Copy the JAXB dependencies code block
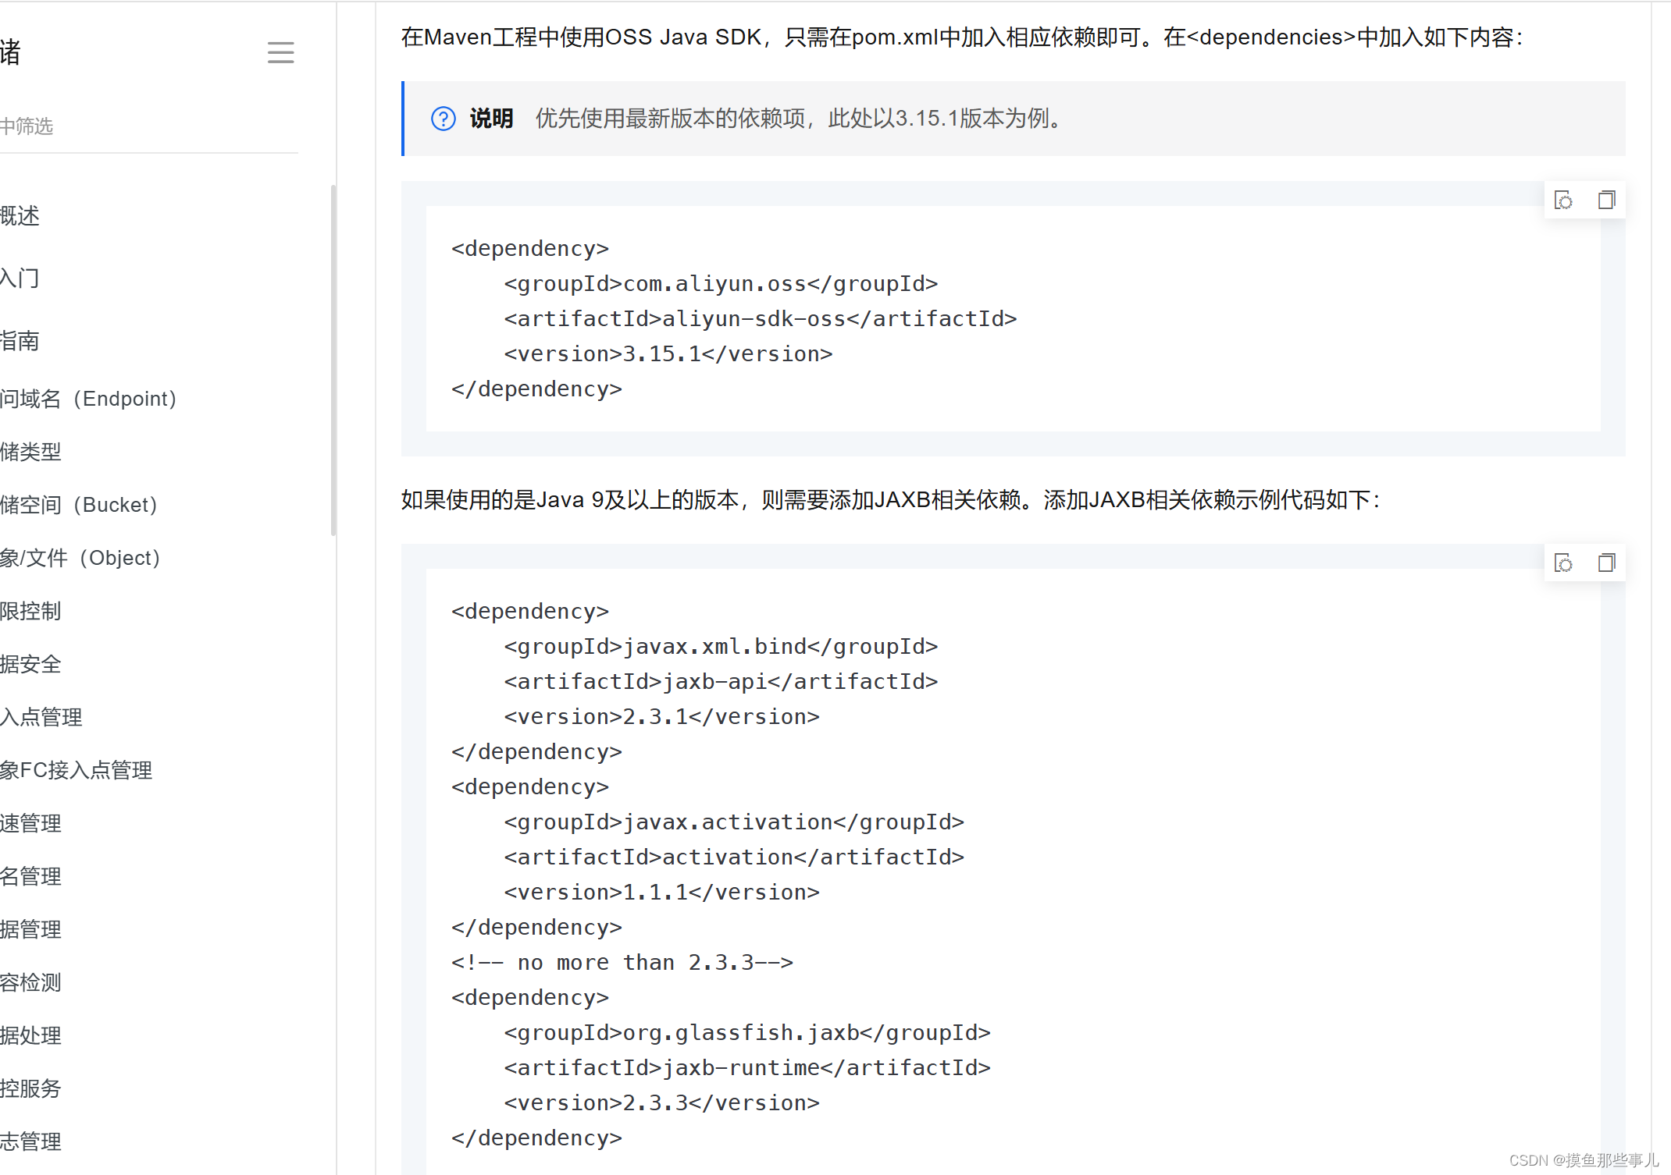The width and height of the screenshot is (1671, 1175). pos(1606,563)
